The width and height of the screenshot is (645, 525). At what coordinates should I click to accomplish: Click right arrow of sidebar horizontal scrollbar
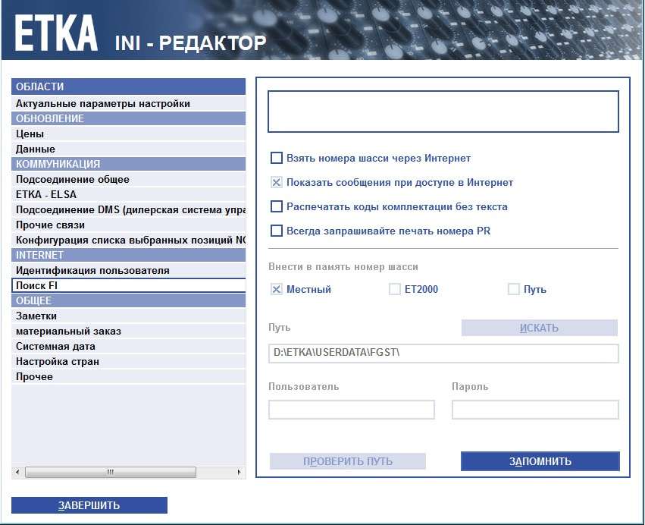[x=240, y=472]
